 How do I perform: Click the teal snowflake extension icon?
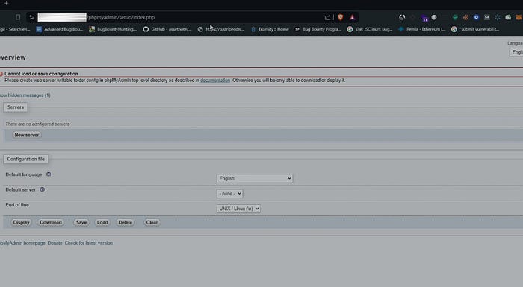click(x=498, y=17)
